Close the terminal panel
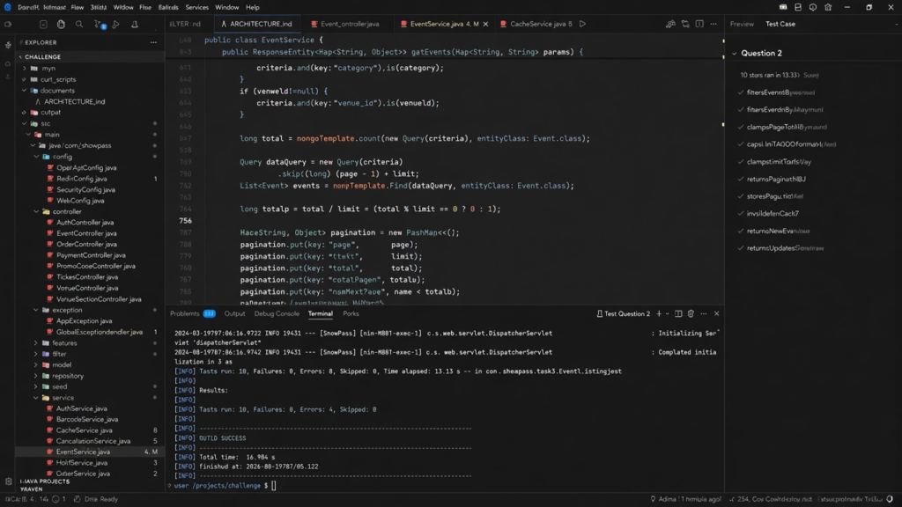Image resolution: width=902 pixels, height=507 pixels. tap(717, 314)
